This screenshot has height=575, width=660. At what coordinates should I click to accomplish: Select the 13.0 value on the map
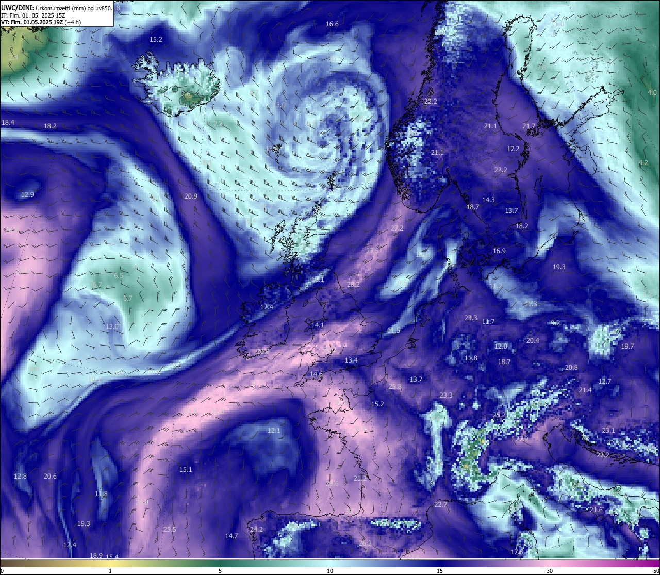tap(112, 327)
